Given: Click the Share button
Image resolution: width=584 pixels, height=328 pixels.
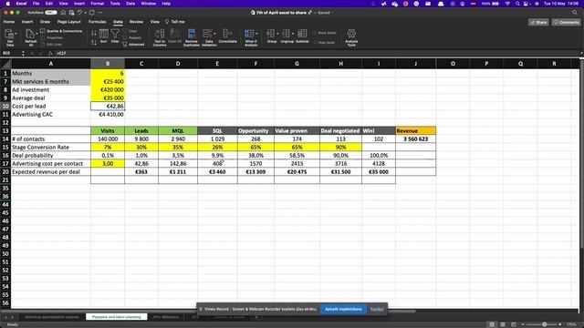Looking at the screenshot, I should coord(538,22).
